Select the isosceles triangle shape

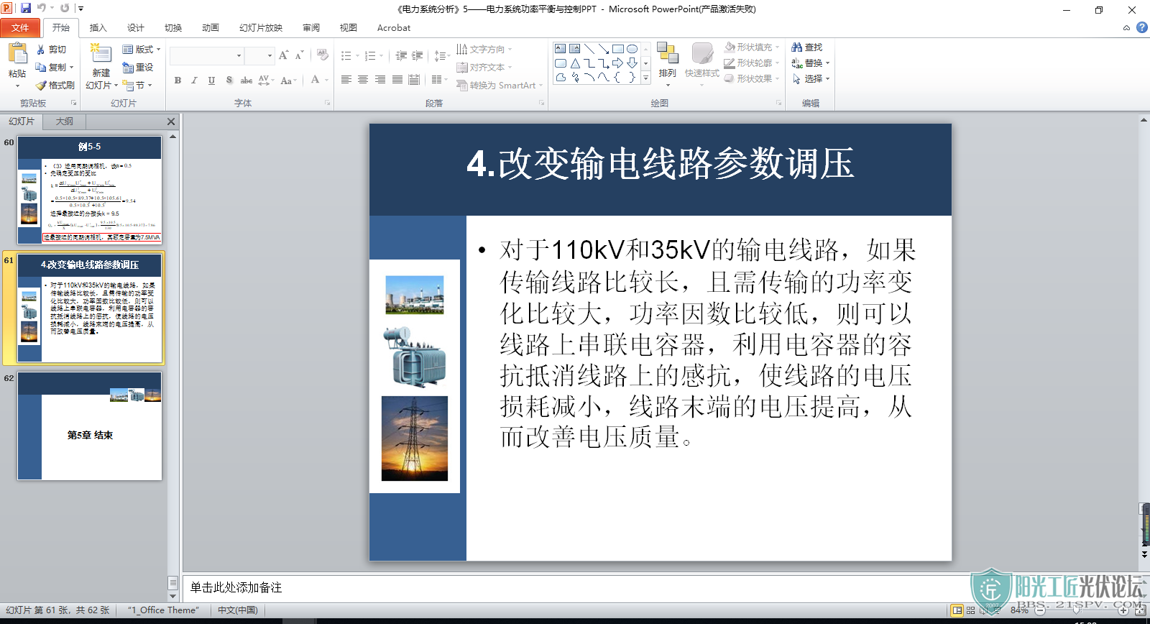click(x=574, y=63)
